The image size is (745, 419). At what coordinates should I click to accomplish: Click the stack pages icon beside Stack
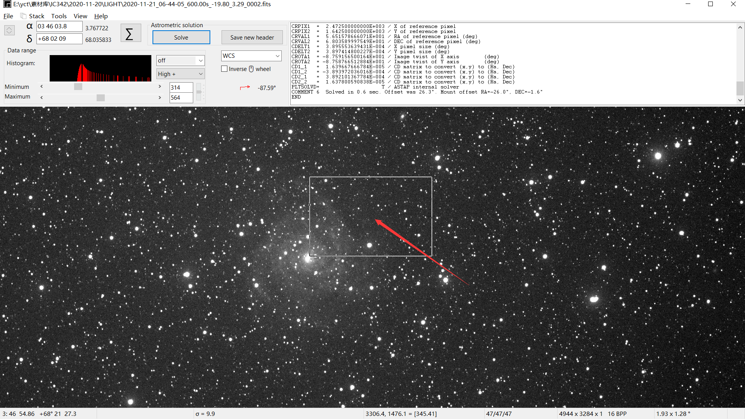coord(23,16)
